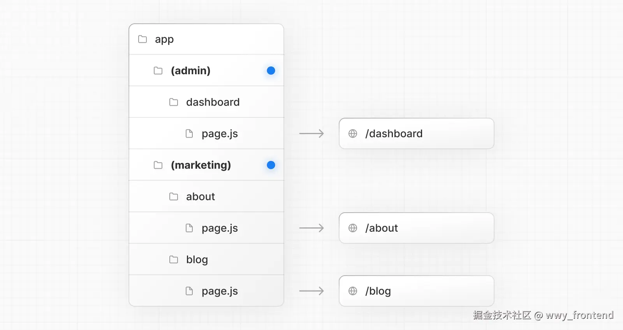Click the (admin) folder icon
This screenshot has height=330, width=623.
pos(158,71)
